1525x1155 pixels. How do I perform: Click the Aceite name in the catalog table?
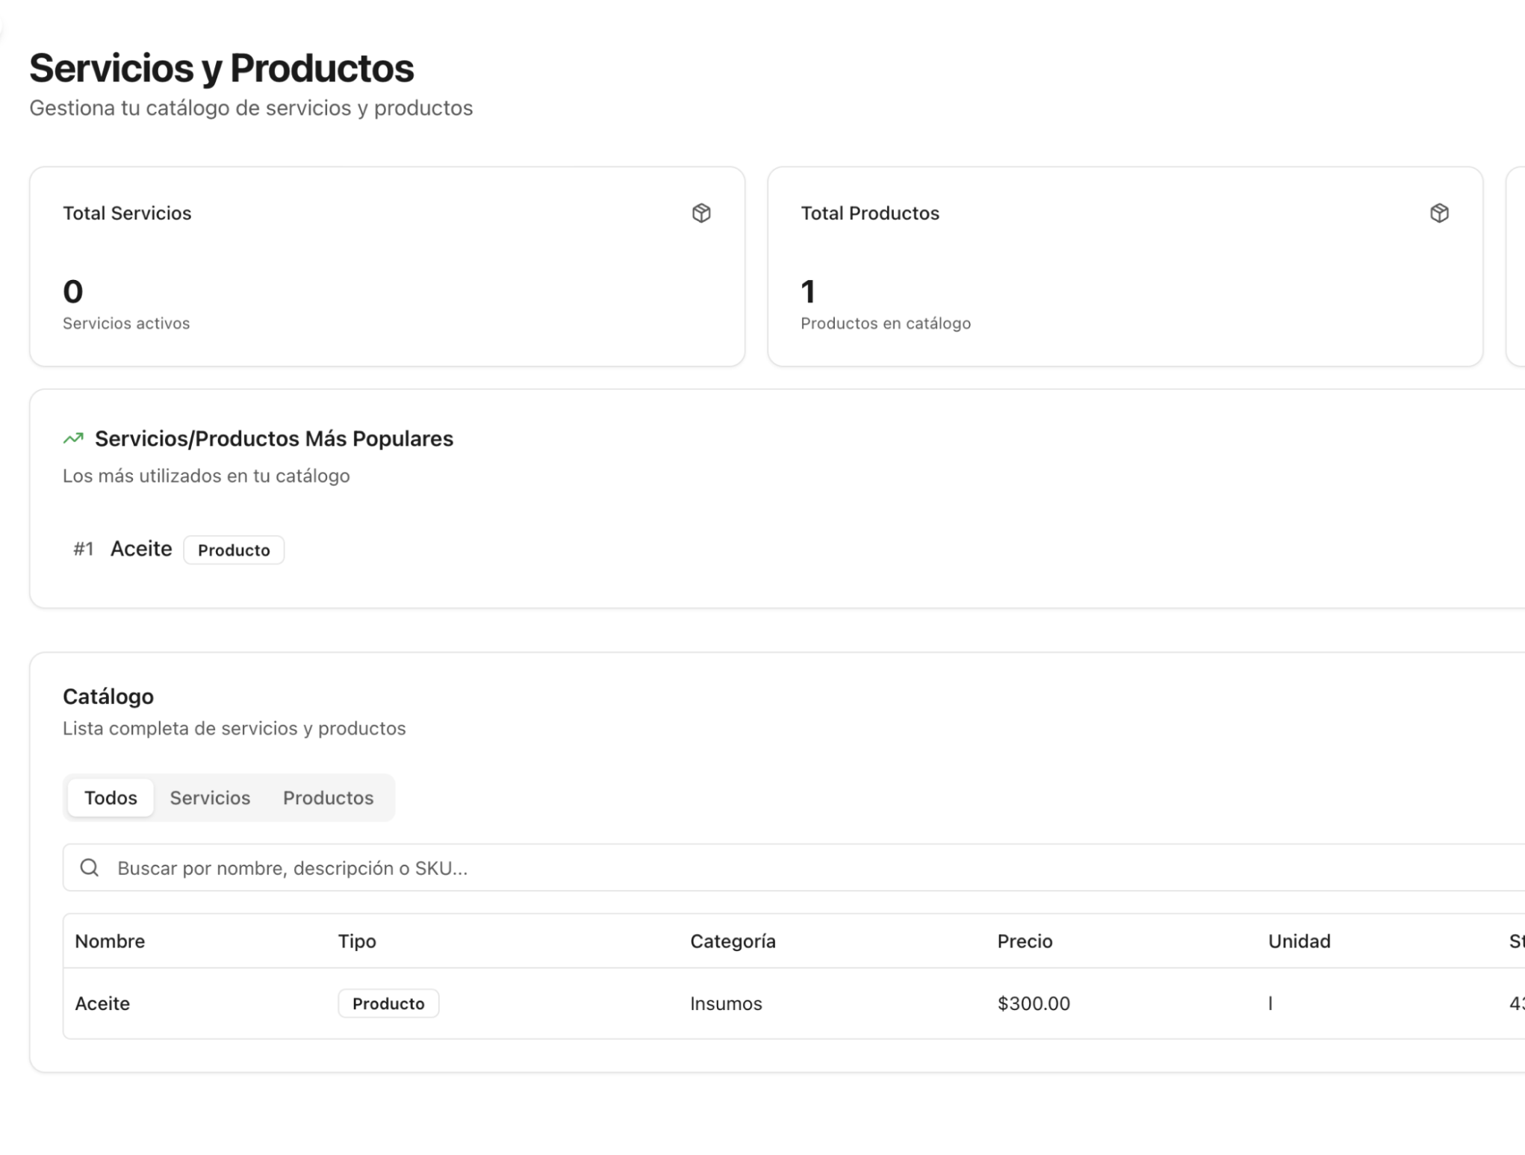pos(102,1003)
